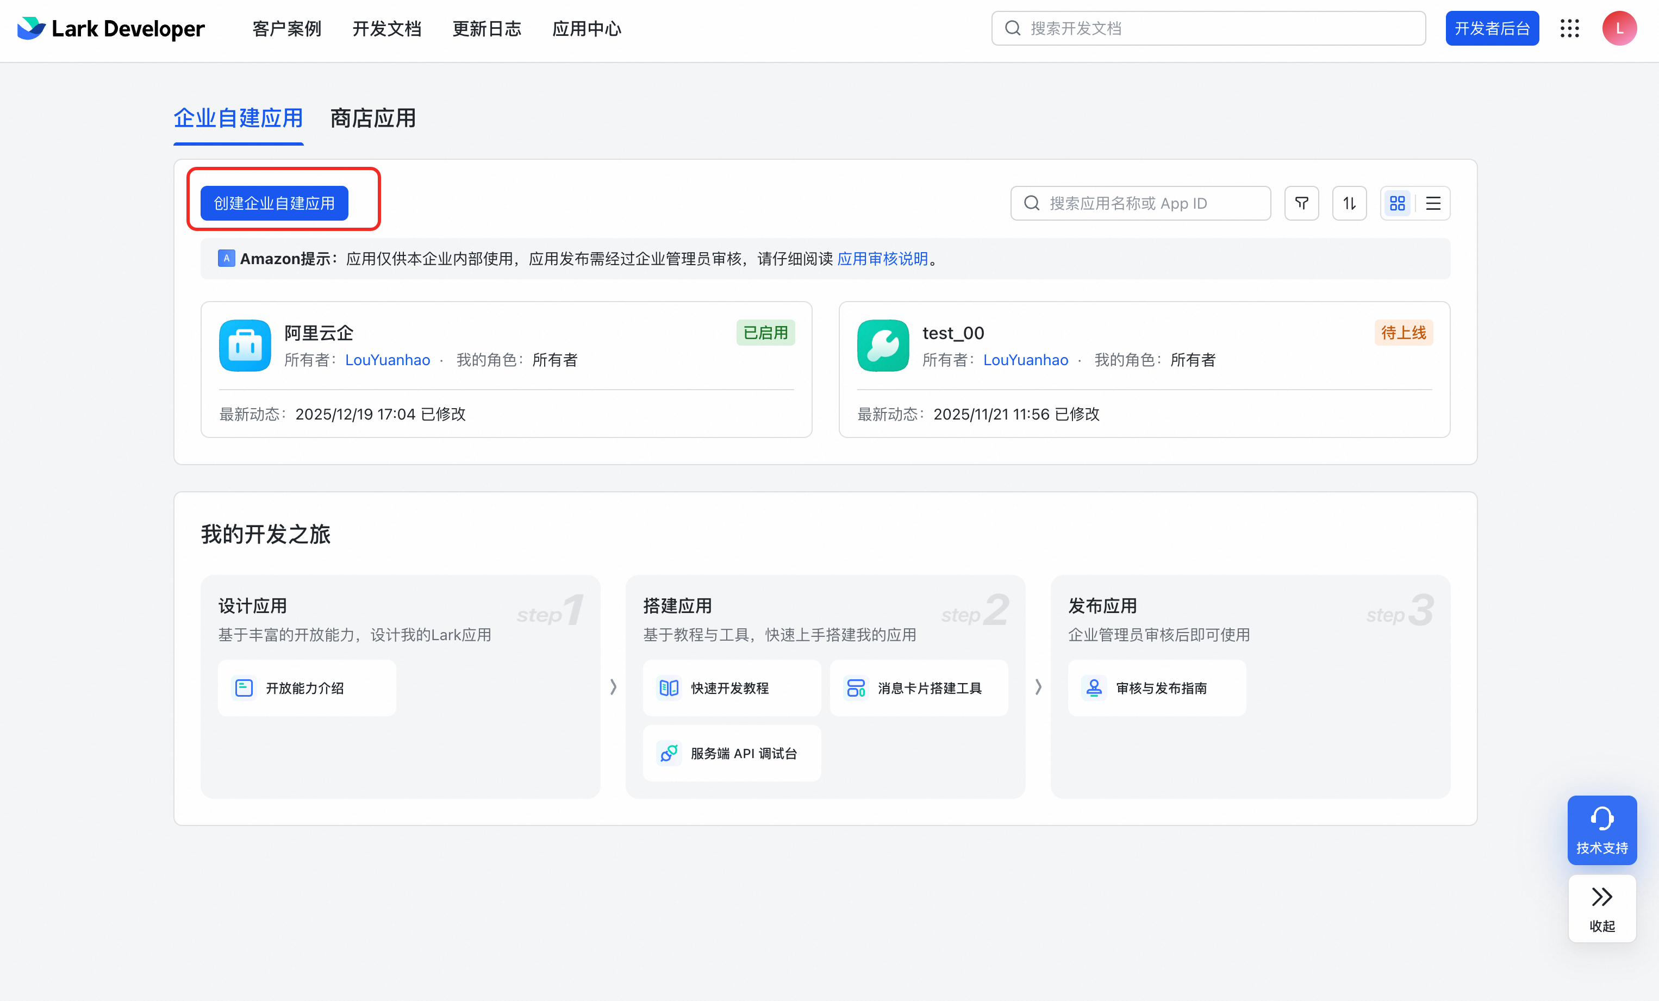Image resolution: width=1659 pixels, height=1001 pixels.
Task: Click the Lark Developer logo
Action: pyautogui.click(x=111, y=28)
